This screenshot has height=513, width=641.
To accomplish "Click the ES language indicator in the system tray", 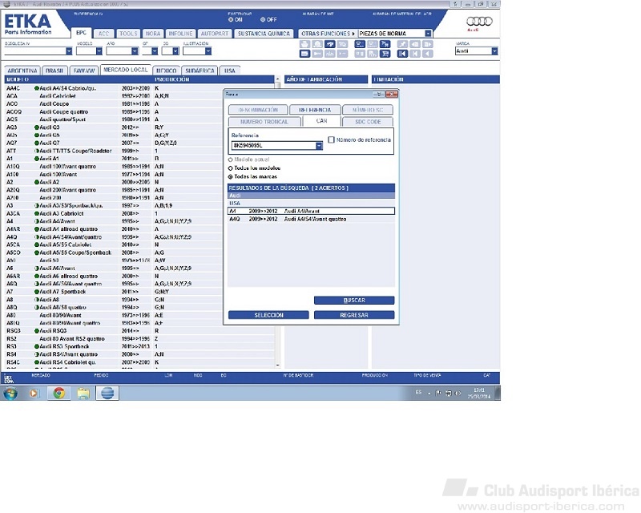I will [418, 392].
